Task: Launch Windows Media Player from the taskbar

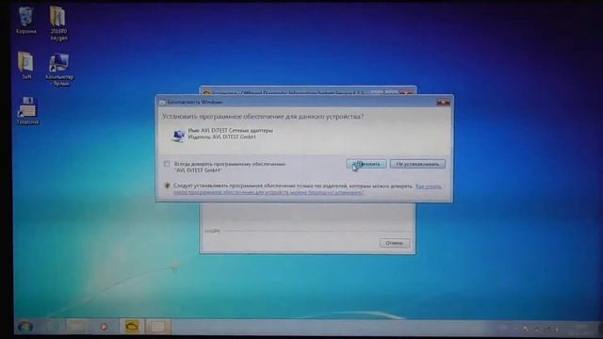Action: coord(104,327)
